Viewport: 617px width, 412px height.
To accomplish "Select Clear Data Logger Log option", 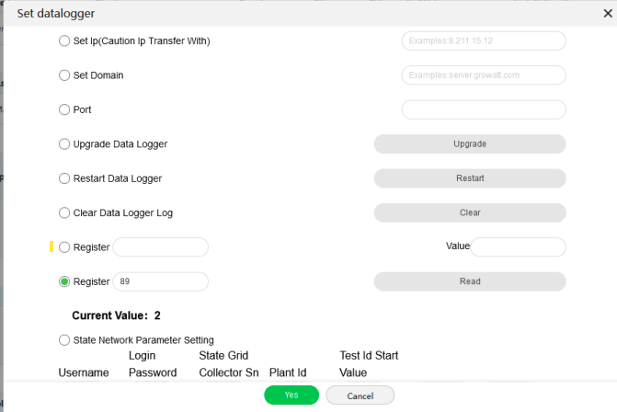I will click(x=64, y=212).
